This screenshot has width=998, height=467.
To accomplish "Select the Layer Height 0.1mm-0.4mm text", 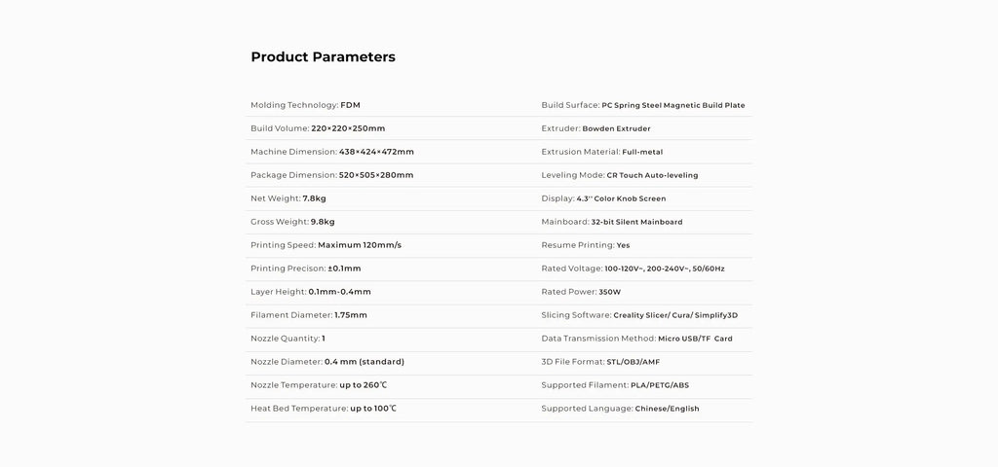I will (311, 292).
